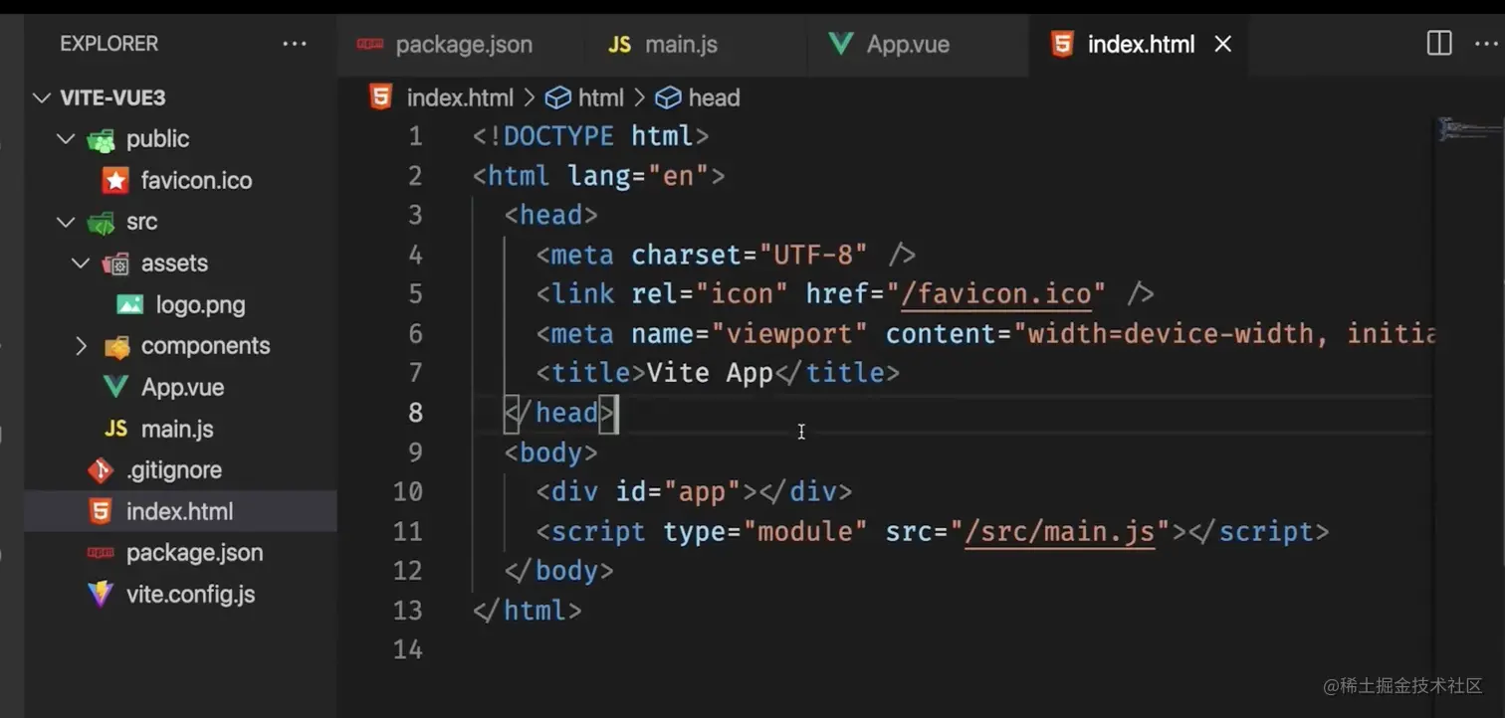Click the vite.config.js lightning icon

[100, 594]
